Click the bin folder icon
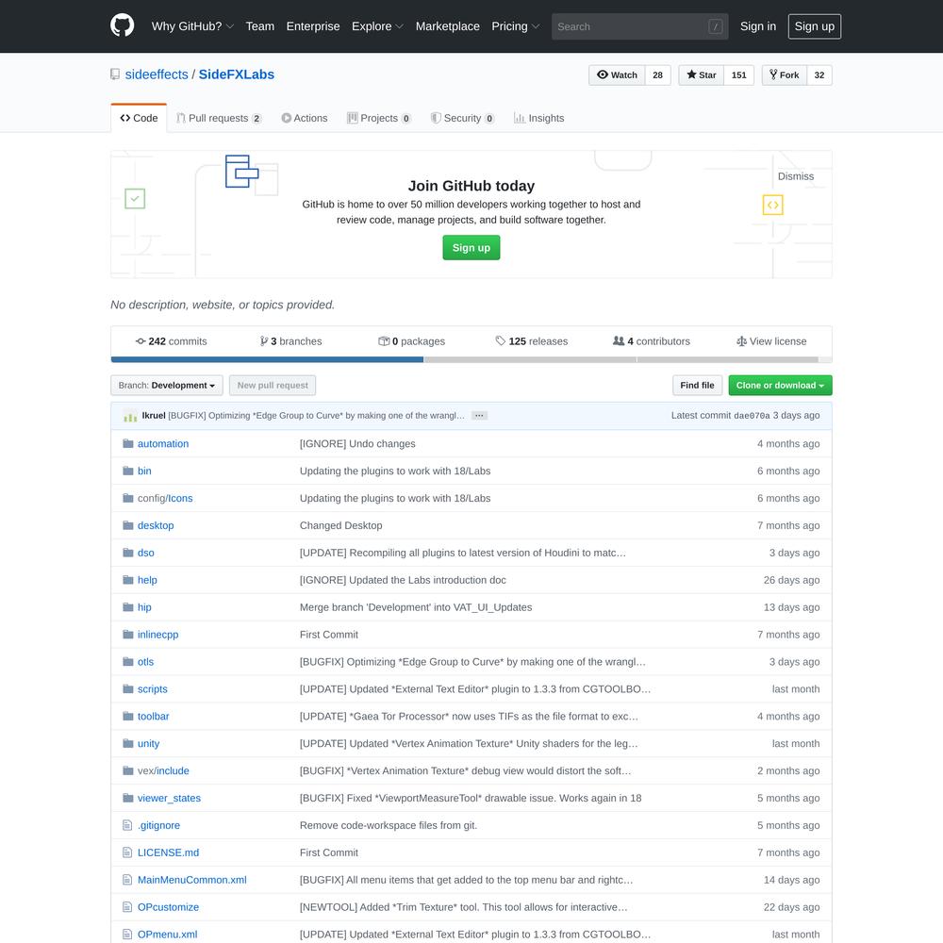The image size is (943, 943). pyautogui.click(x=128, y=471)
